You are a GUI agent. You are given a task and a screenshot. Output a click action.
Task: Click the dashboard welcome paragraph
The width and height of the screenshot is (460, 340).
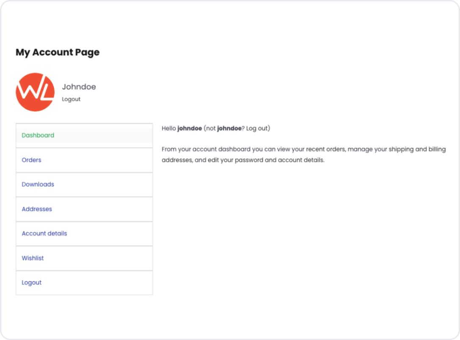(x=303, y=154)
